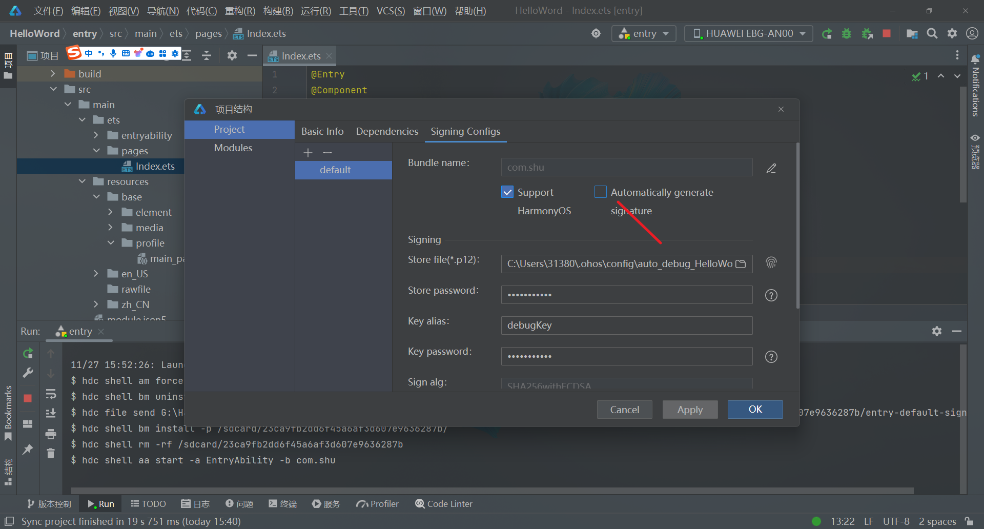Click the Cancel button
Screen dimensions: 984x529
click(624, 410)
